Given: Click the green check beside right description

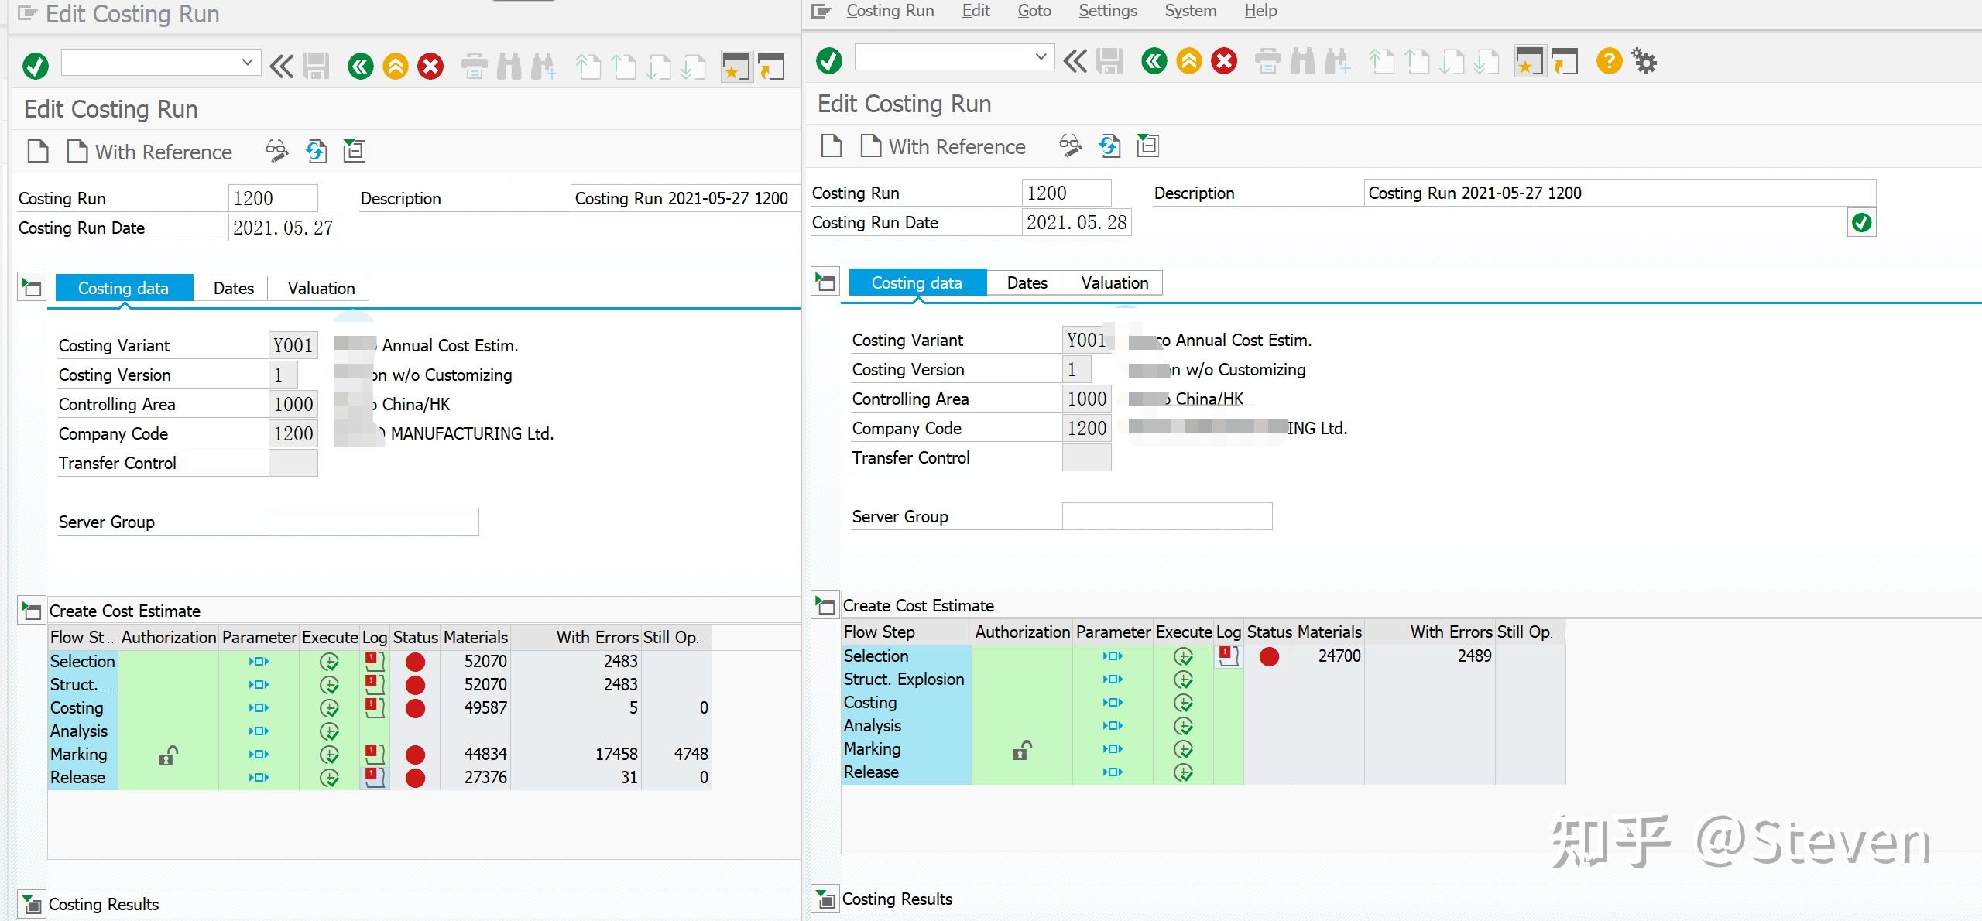Looking at the screenshot, I should [x=1861, y=223].
